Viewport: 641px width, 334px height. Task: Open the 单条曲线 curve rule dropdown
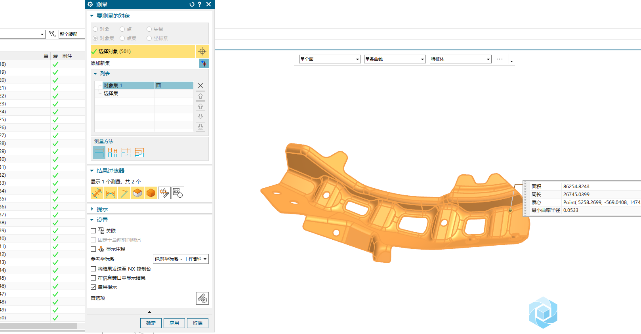[x=395, y=59]
